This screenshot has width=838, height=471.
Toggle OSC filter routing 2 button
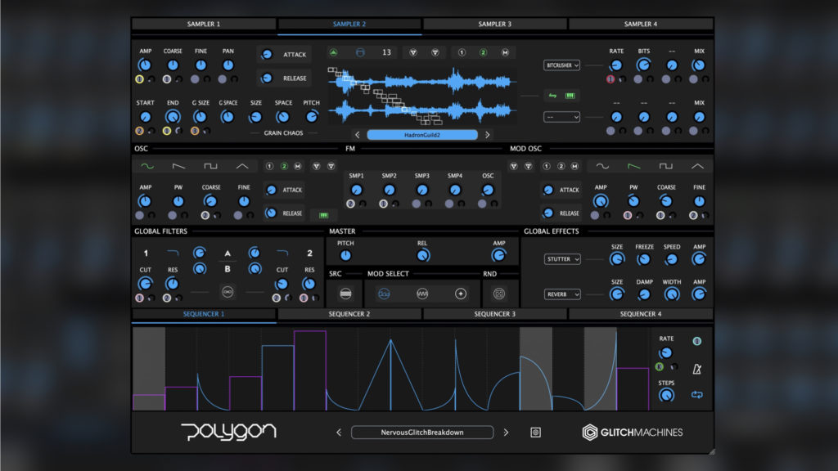pyautogui.click(x=284, y=167)
